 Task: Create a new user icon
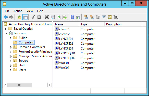tap(86, 17)
